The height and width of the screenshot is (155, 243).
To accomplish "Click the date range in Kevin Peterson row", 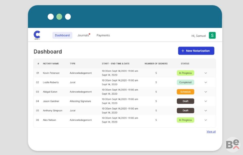I will coord(120,73).
